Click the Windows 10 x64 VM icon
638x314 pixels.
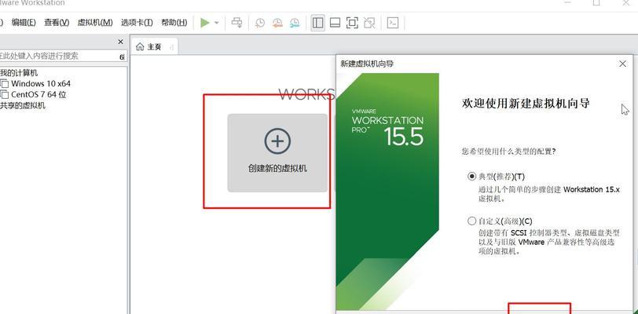click(5, 84)
